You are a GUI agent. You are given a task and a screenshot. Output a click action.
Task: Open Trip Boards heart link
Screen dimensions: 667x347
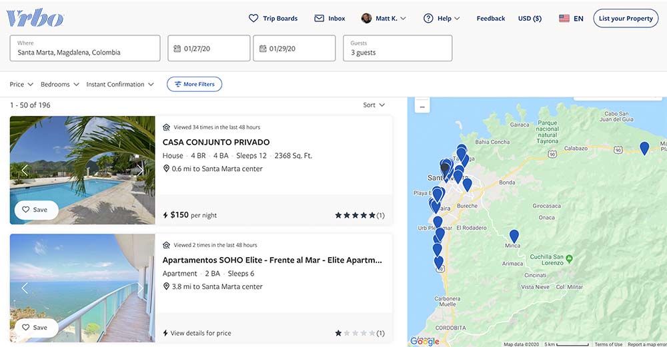point(273,18)
